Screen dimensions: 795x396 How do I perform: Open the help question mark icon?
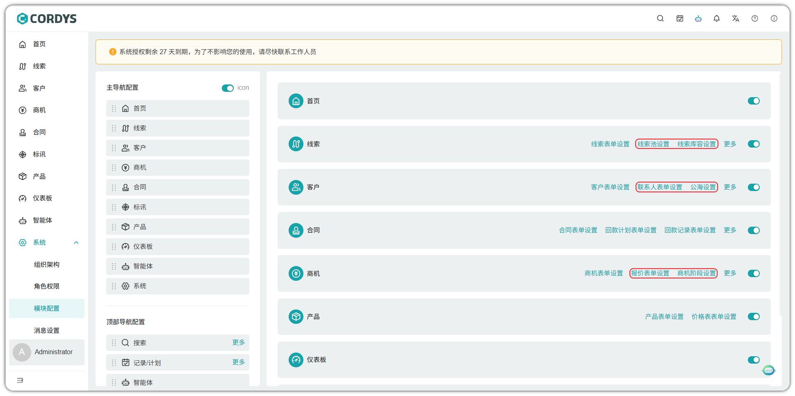coord(755,18)
